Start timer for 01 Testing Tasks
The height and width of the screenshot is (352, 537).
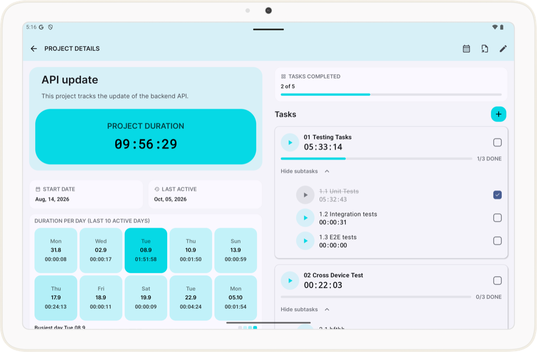(289, 142)
